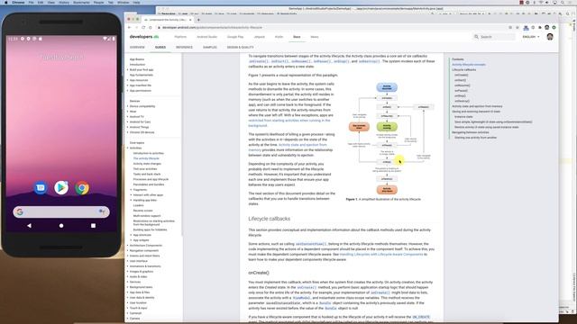Tap the Android recents square button
Screen dimensions: 577x324
click(x=93, y=226)
